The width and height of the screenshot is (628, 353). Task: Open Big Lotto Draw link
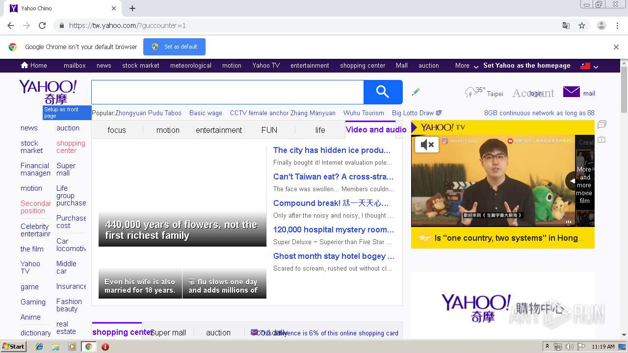point(417,113)
